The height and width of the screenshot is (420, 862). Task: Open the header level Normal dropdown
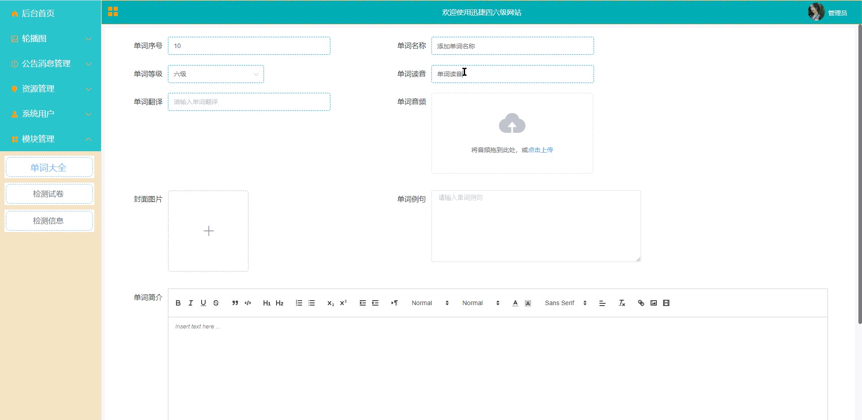coord(480,303)
